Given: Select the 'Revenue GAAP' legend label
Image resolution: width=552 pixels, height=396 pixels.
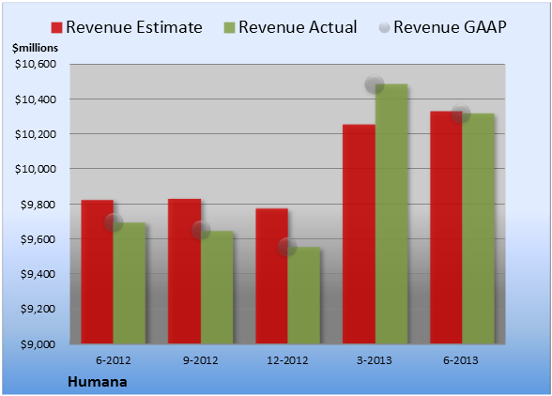Looking at the screenshot, I should [x=450, y=27].
